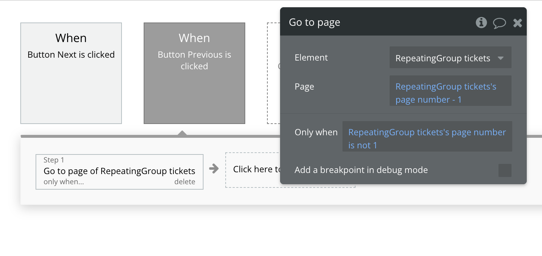Viewport: 542px width, 256px height.
Task: Select the 'Button Next is clicked' event
Action: point(71,73)
